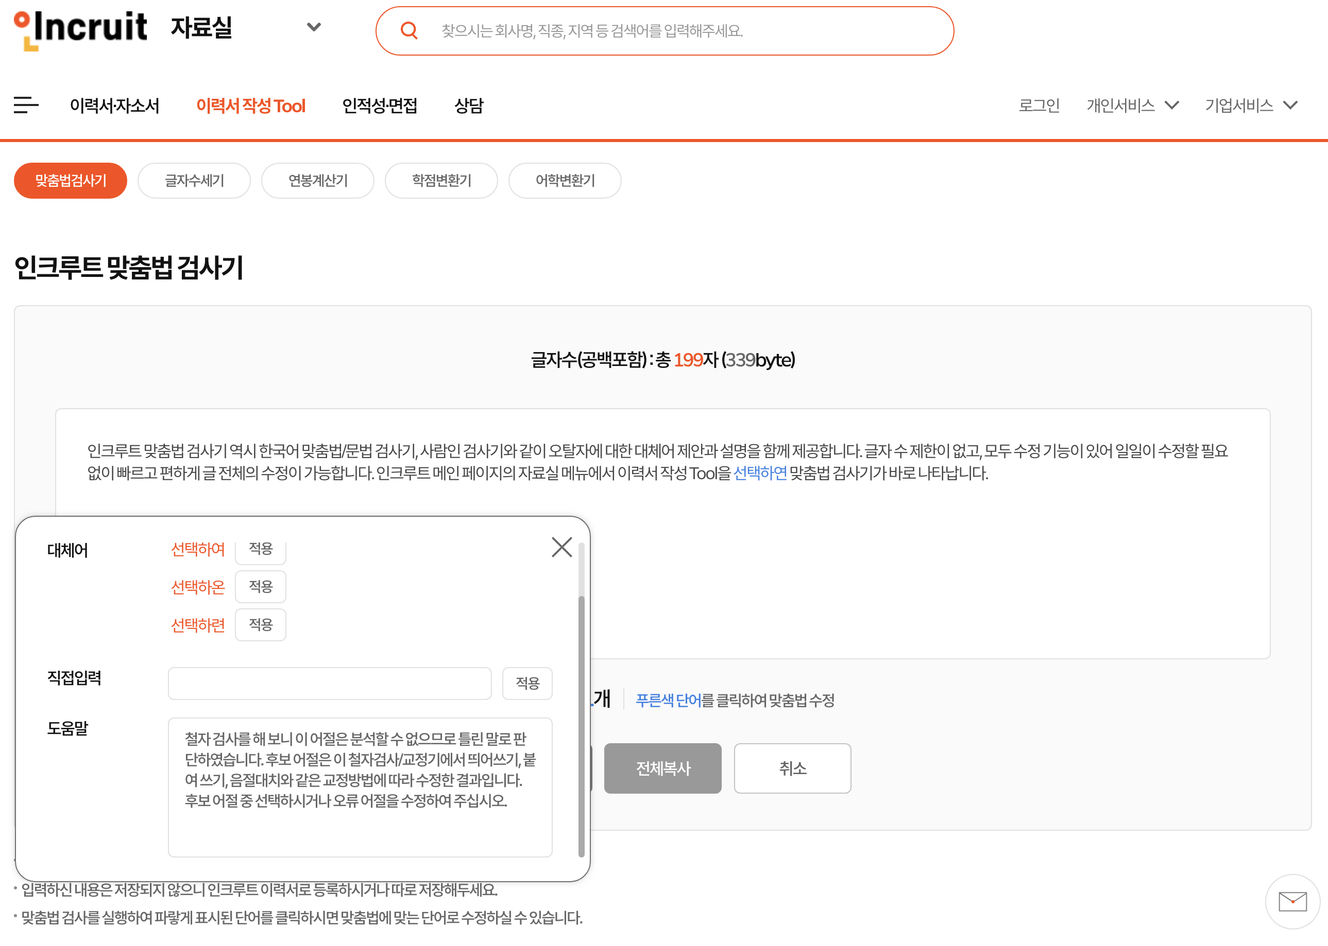Click the suggestion word 선택하여
The width and height of the screenshot is (1328, 946).
click(198, 549)
